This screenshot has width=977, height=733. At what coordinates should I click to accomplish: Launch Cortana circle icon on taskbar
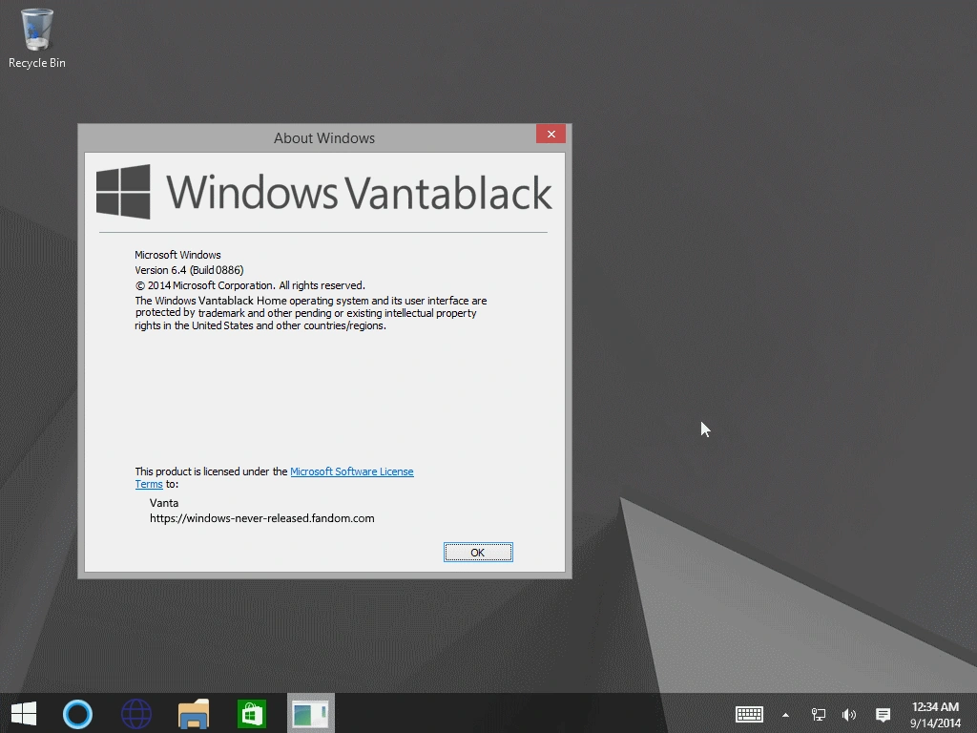click(78, 714)
